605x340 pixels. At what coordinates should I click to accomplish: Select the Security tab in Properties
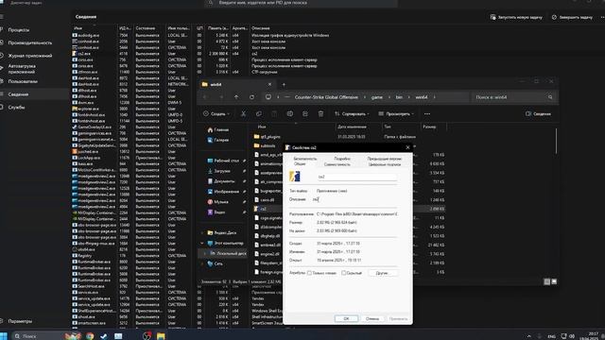[304, 159]
